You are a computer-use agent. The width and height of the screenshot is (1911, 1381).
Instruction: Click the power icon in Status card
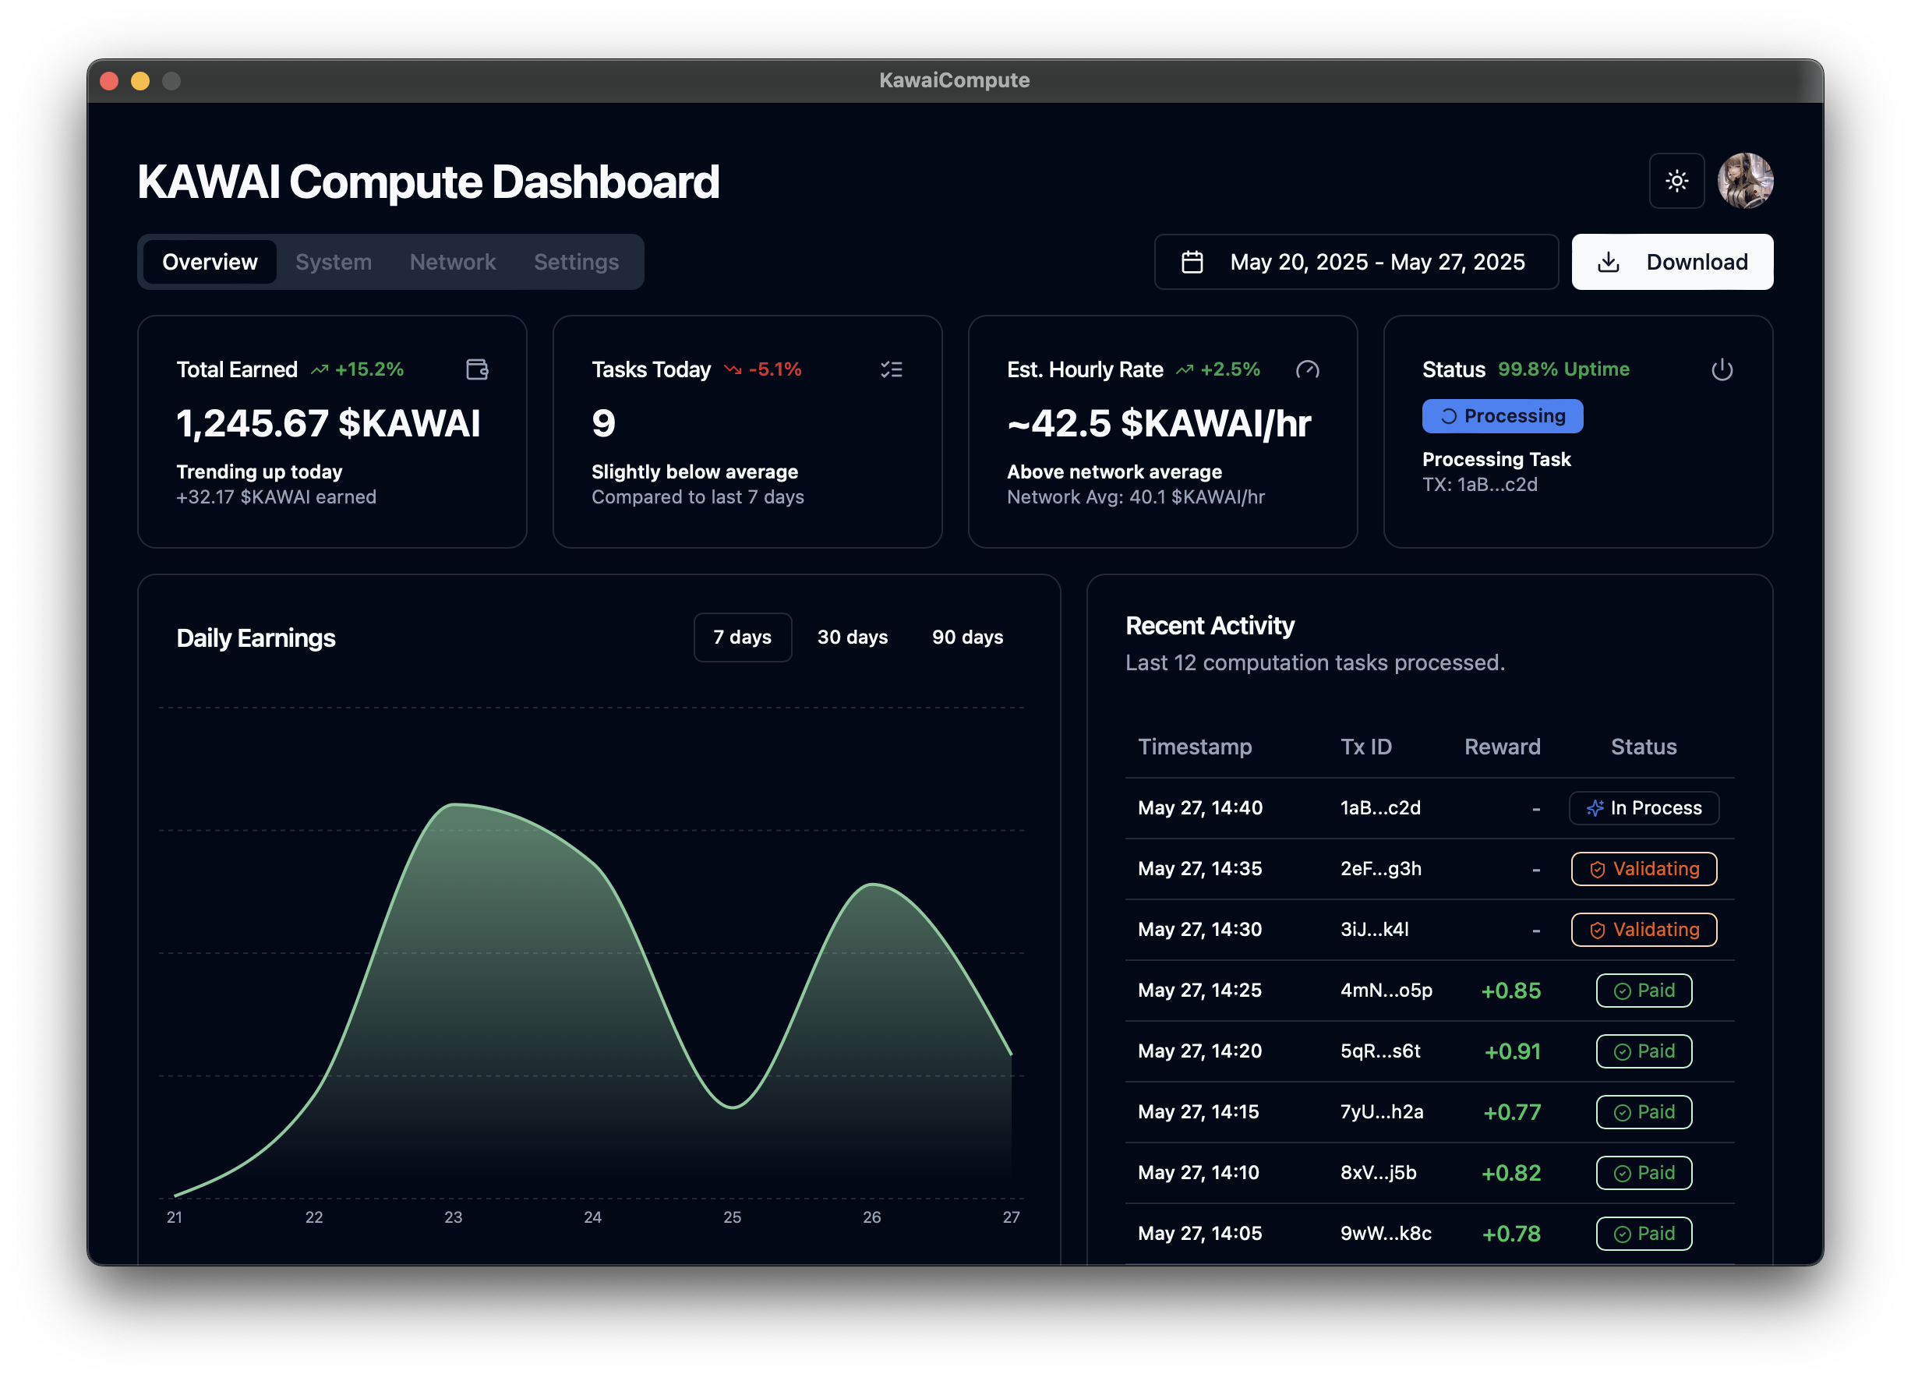pyautogui.click(x=1722, y=369)
